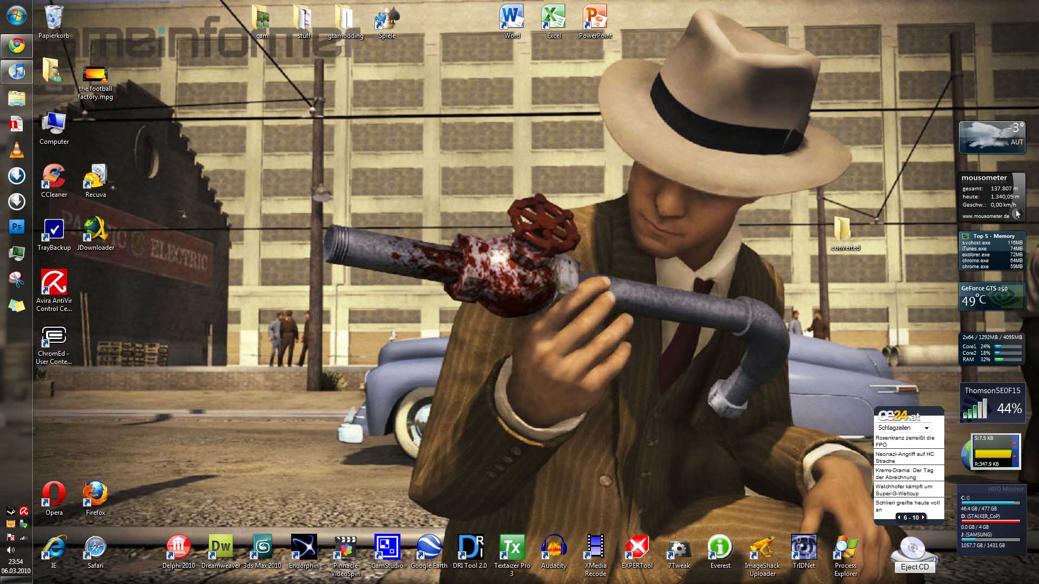Launch Delphi 2010
The image size is (1039, 584).
179,552
